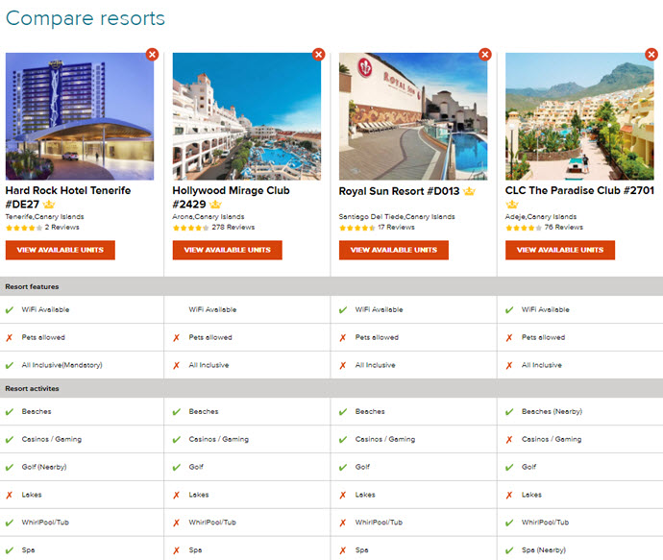The height and width of the screenshot is (560, 663).
Task: Open CLC The Paradise Club photo
Action: coord(579,116)
